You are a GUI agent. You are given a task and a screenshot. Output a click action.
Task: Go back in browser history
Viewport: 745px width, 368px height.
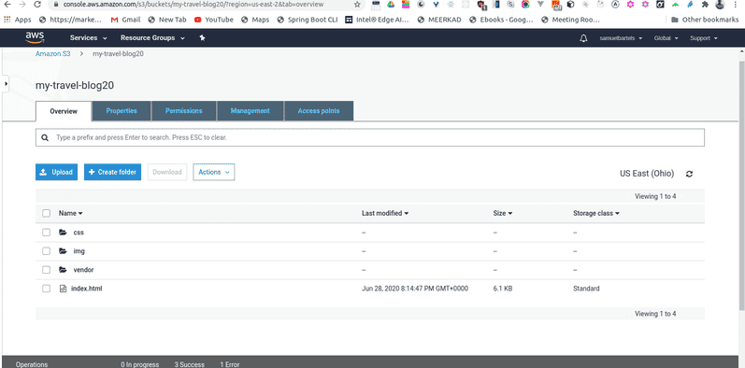click(x=7, y=5)
